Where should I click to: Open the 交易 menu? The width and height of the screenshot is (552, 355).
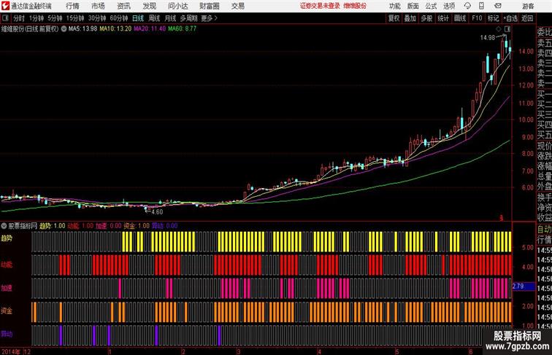coord(238,6)
